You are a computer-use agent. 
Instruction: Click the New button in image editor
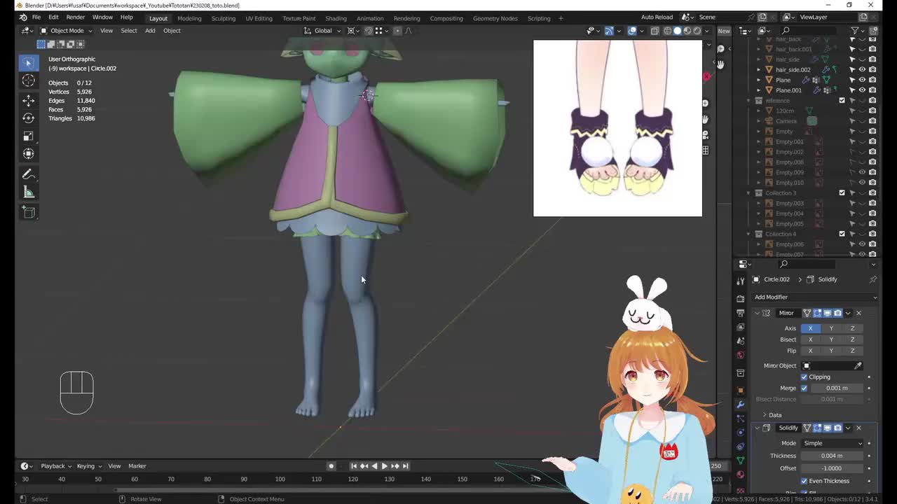[x=724, y=31]
